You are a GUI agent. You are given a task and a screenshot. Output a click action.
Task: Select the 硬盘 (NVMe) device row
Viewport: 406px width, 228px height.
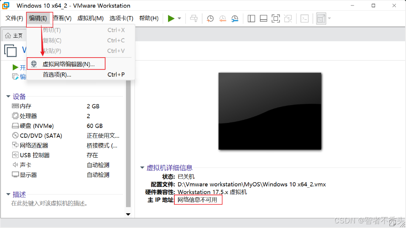65,126
